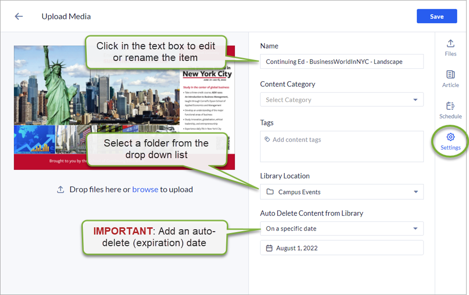Image resolution: width=469 pixels, height=295 pixels.
Task: Open the Library Location folder dropdown
Action: click(415, 192)
